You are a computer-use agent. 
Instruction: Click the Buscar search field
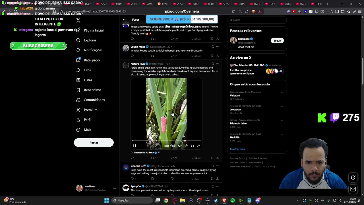(x=257, y=20)
